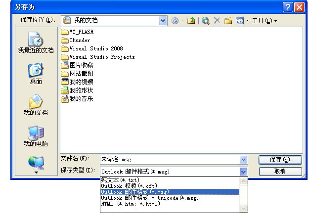
Task: Click the help question mark button
Action: pos(288,7)
